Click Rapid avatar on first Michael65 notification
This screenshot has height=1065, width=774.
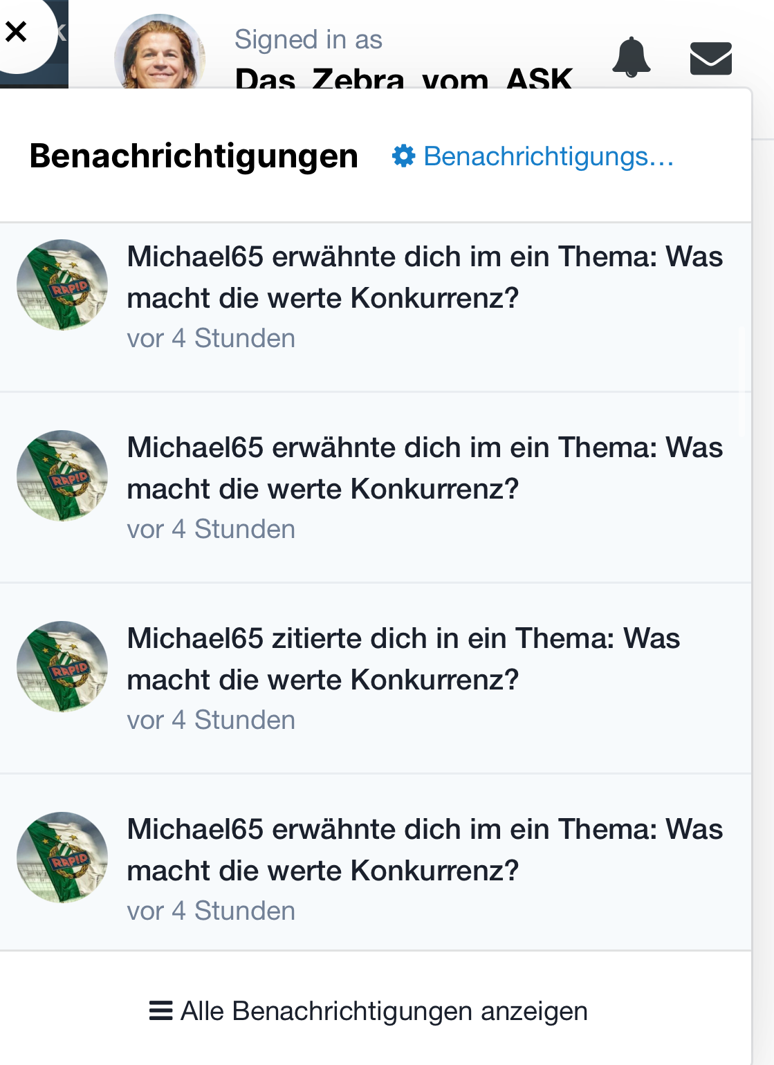click(62, 285)
